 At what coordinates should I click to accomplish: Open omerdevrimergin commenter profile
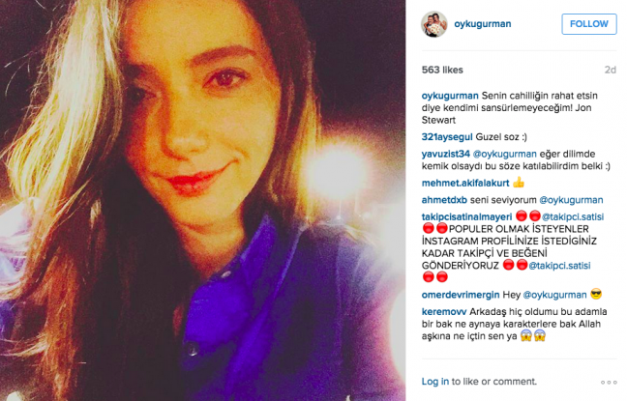tap(461, 295)
